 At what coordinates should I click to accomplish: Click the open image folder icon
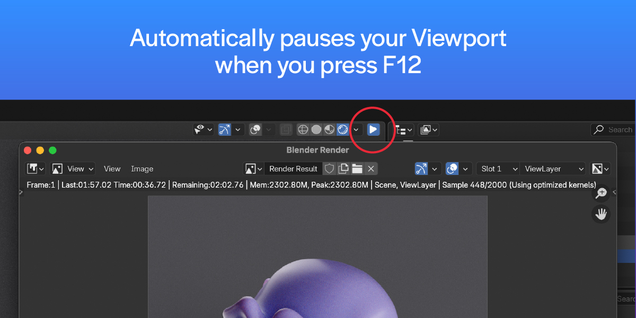357,169
